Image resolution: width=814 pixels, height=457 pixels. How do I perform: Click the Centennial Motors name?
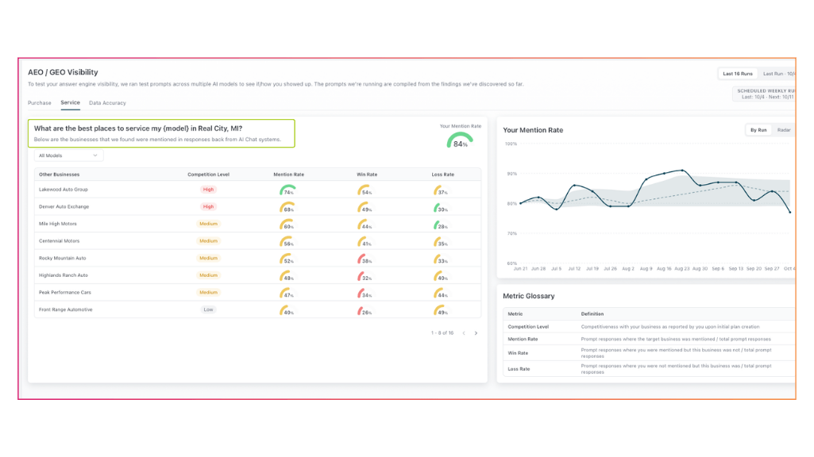60,240
